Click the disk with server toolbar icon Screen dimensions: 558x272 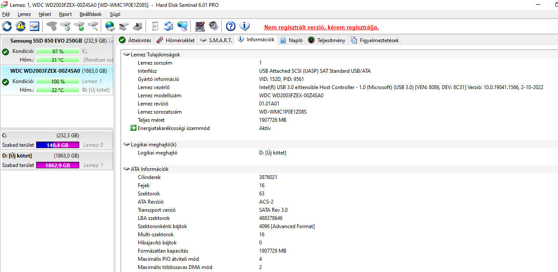tap(138, 26)
